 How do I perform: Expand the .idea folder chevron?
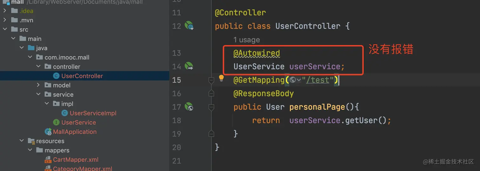pyautogui.click(x=4, y=11)
